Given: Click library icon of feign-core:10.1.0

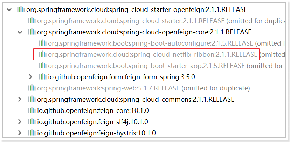Looking at the screenshot, I should tap(32, 110).
